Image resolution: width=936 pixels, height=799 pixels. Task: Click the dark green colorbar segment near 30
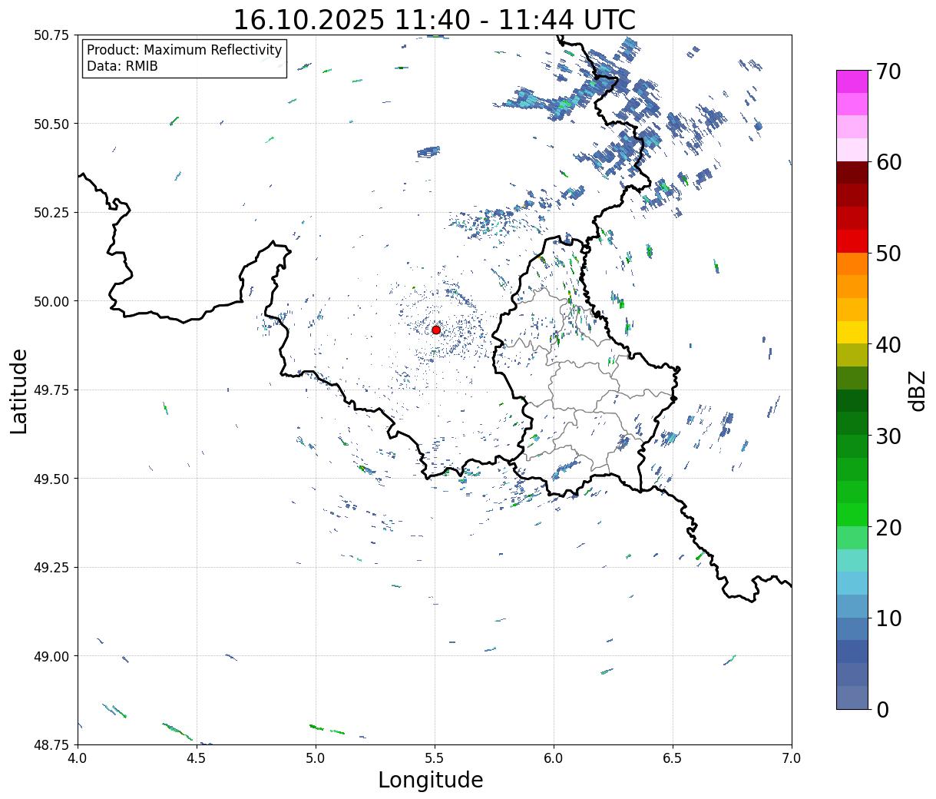[852, 423]
